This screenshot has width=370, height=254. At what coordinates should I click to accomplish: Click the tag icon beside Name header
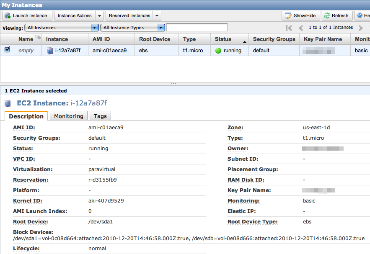coord(38,38)
